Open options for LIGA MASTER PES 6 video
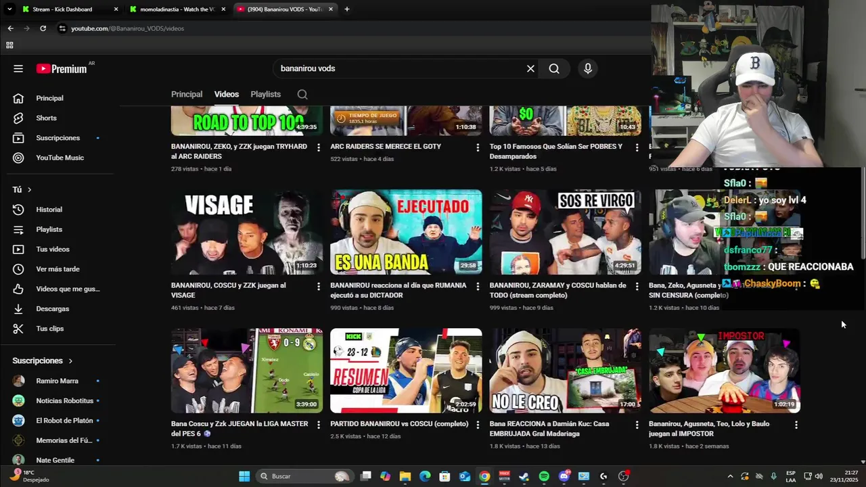The image size is (866, 487). point(319,425)
